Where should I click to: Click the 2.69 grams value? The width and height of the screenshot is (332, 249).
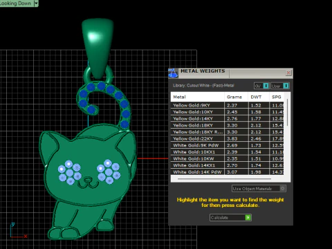232,145
